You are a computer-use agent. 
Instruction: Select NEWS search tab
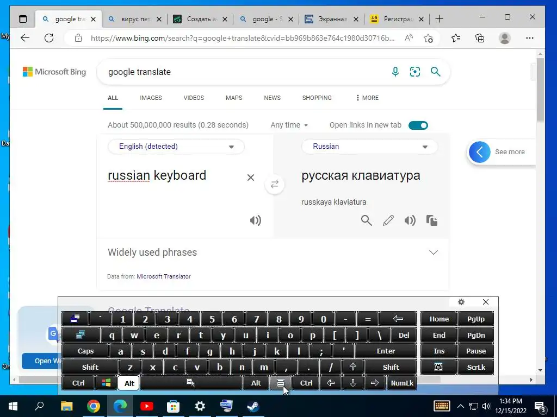272,98
